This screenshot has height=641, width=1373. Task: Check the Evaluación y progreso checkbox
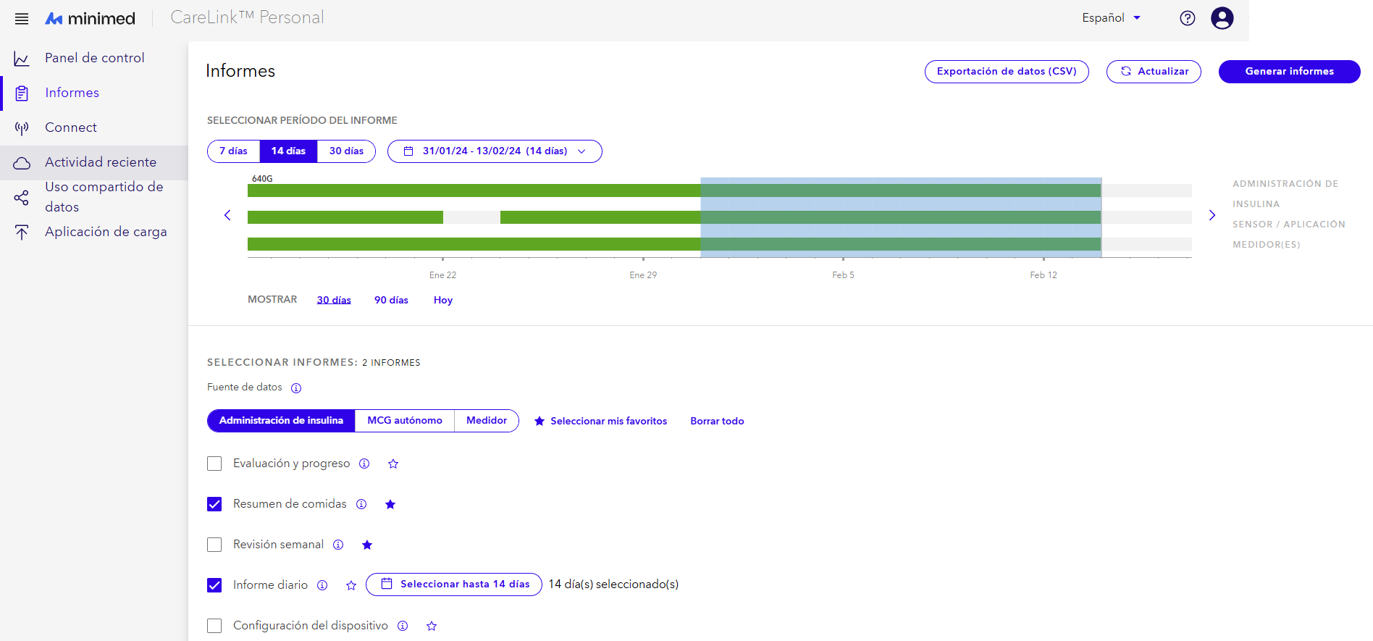[x=214, y=464]
